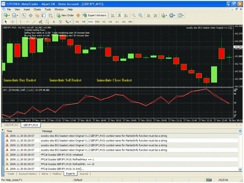Open the Charts menu
The width and height of the screenshot is (244, 183).
(37, 9)
